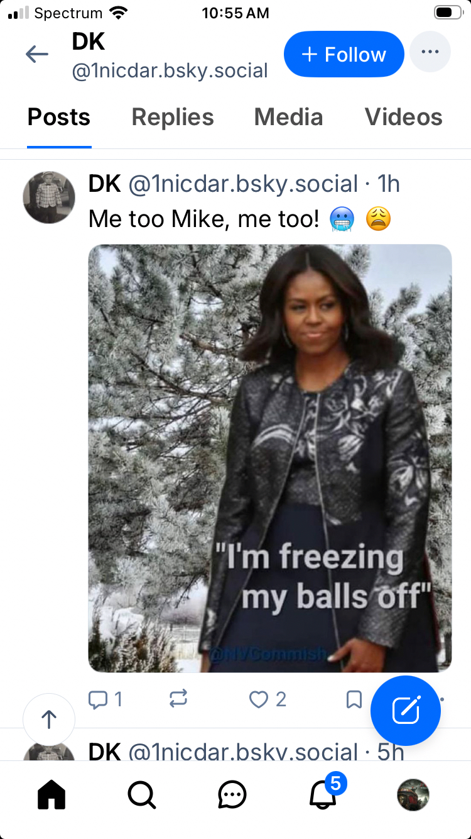
Task: Go back using the arrow
Action: pos(37,55)
